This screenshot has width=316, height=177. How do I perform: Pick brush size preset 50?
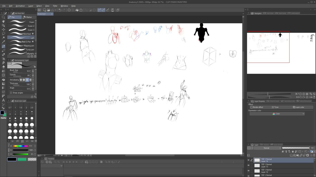32,125
